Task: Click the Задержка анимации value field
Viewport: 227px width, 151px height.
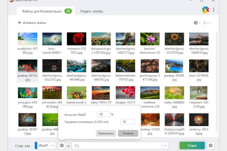Action: tap(128, 122)
